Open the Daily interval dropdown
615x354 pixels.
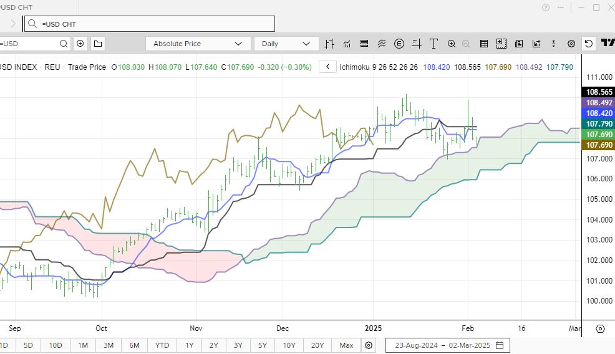click(286, 44)
